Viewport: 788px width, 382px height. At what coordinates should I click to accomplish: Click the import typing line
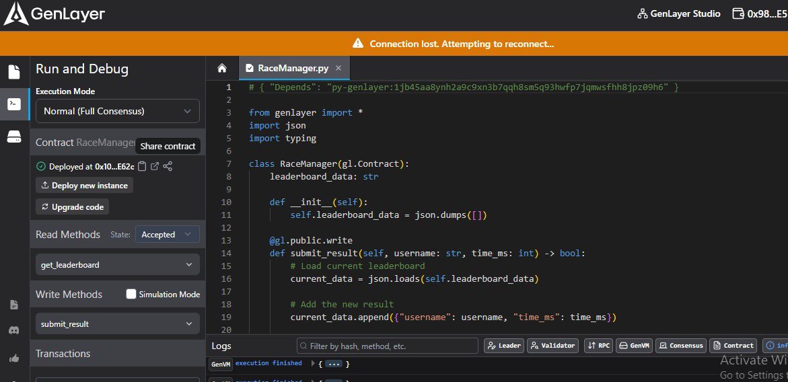click(283, 138)
